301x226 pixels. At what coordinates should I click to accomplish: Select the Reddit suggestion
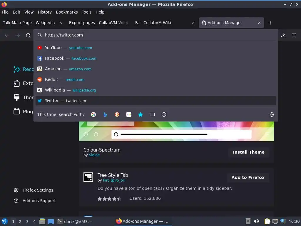[156, 79]
